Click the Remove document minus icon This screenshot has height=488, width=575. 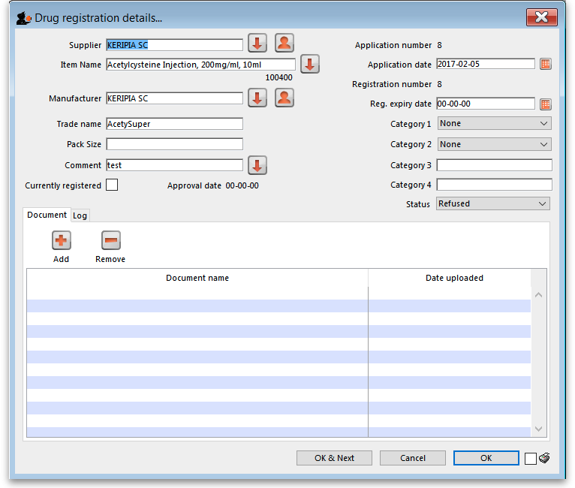click(x=110, y=241)
